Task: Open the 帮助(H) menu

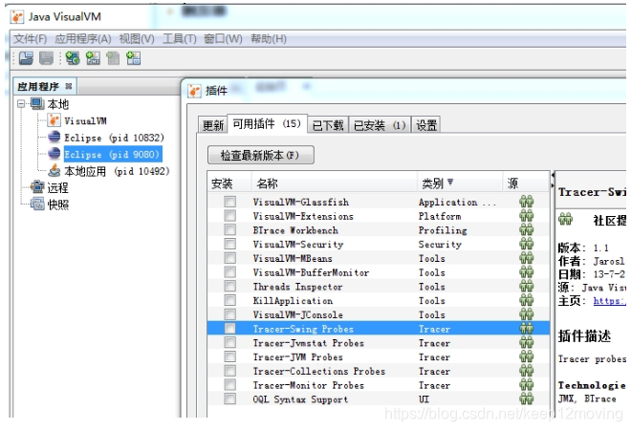Action: tap(269, 39)
